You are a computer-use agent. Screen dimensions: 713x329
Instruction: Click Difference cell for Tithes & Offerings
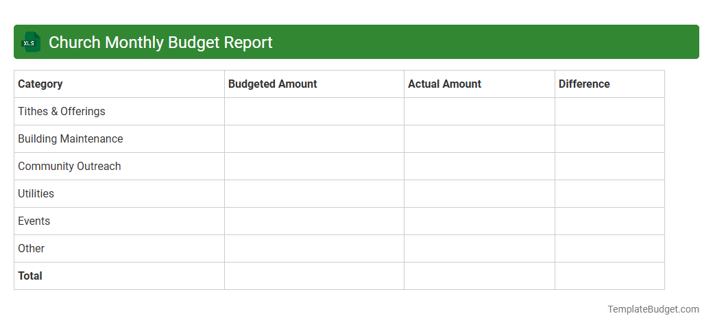click(609, 111)
